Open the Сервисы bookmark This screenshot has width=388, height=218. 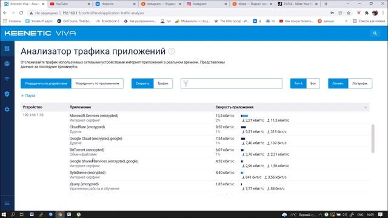click(x=12, y=21)
